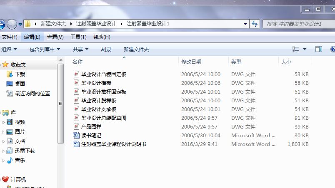335x188 pixels.
Task: Open the 共享 dropdown
Action: 80,49
